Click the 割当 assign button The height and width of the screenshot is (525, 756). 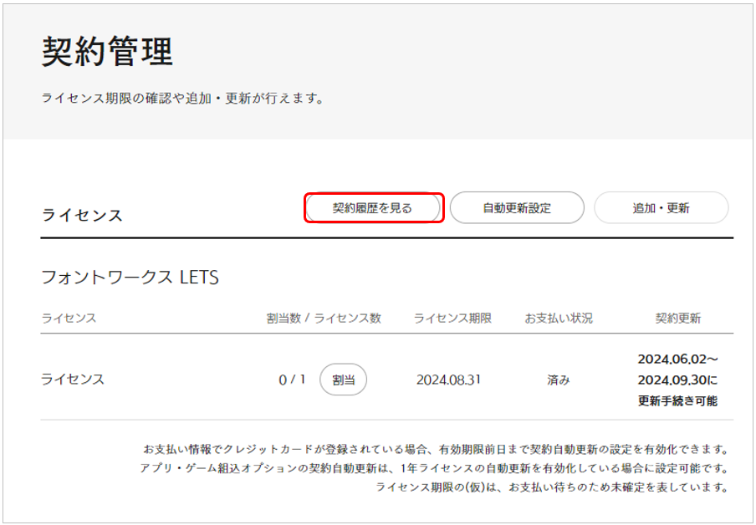coord(343,380)
